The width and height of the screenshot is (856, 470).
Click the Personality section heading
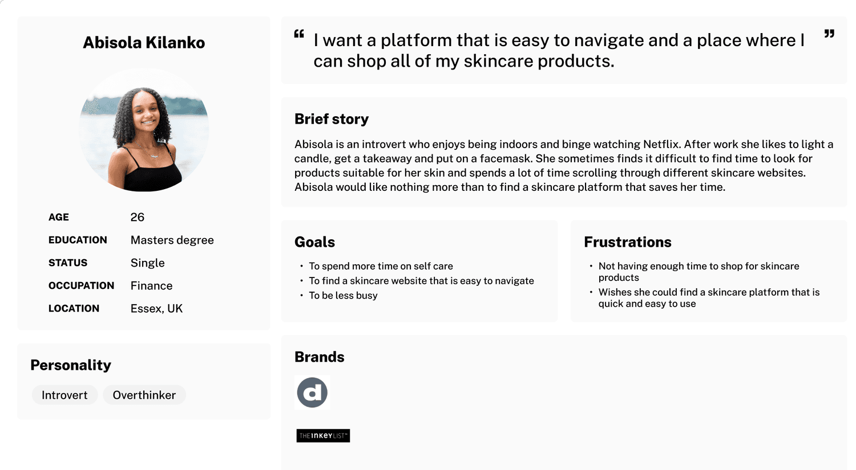[x=71, y=365]
